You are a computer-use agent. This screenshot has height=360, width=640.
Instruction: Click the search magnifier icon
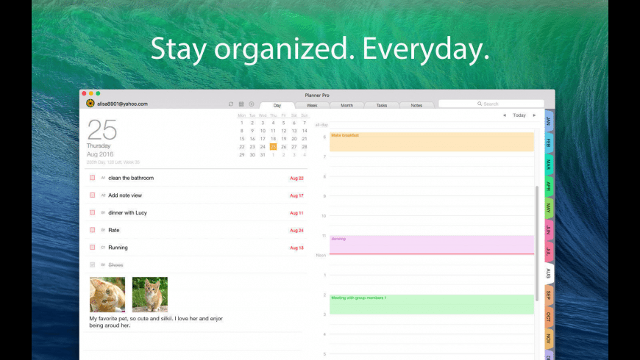click(480, 104)
